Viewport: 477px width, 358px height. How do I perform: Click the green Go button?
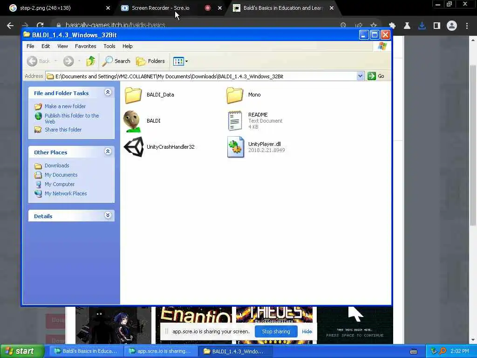(376, 76)
